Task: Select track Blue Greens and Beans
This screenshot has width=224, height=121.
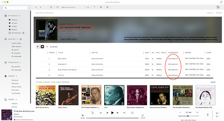Action: [x=67, y=70]
